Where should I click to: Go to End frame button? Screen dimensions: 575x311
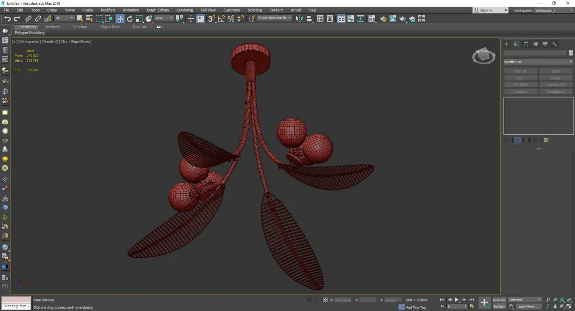point(472,300)
